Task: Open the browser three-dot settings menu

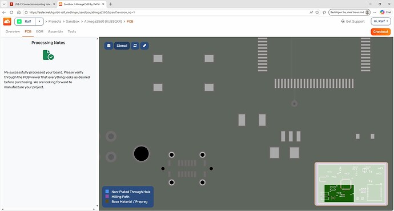Action: pos(375,12)
